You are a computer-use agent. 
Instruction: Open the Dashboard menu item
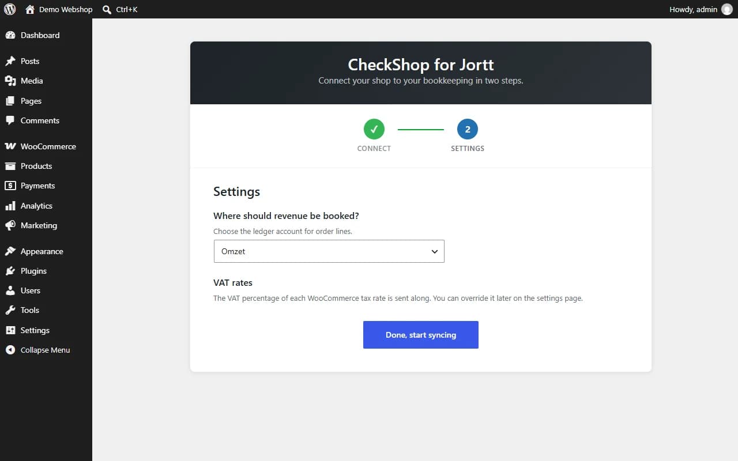[46, 35]
